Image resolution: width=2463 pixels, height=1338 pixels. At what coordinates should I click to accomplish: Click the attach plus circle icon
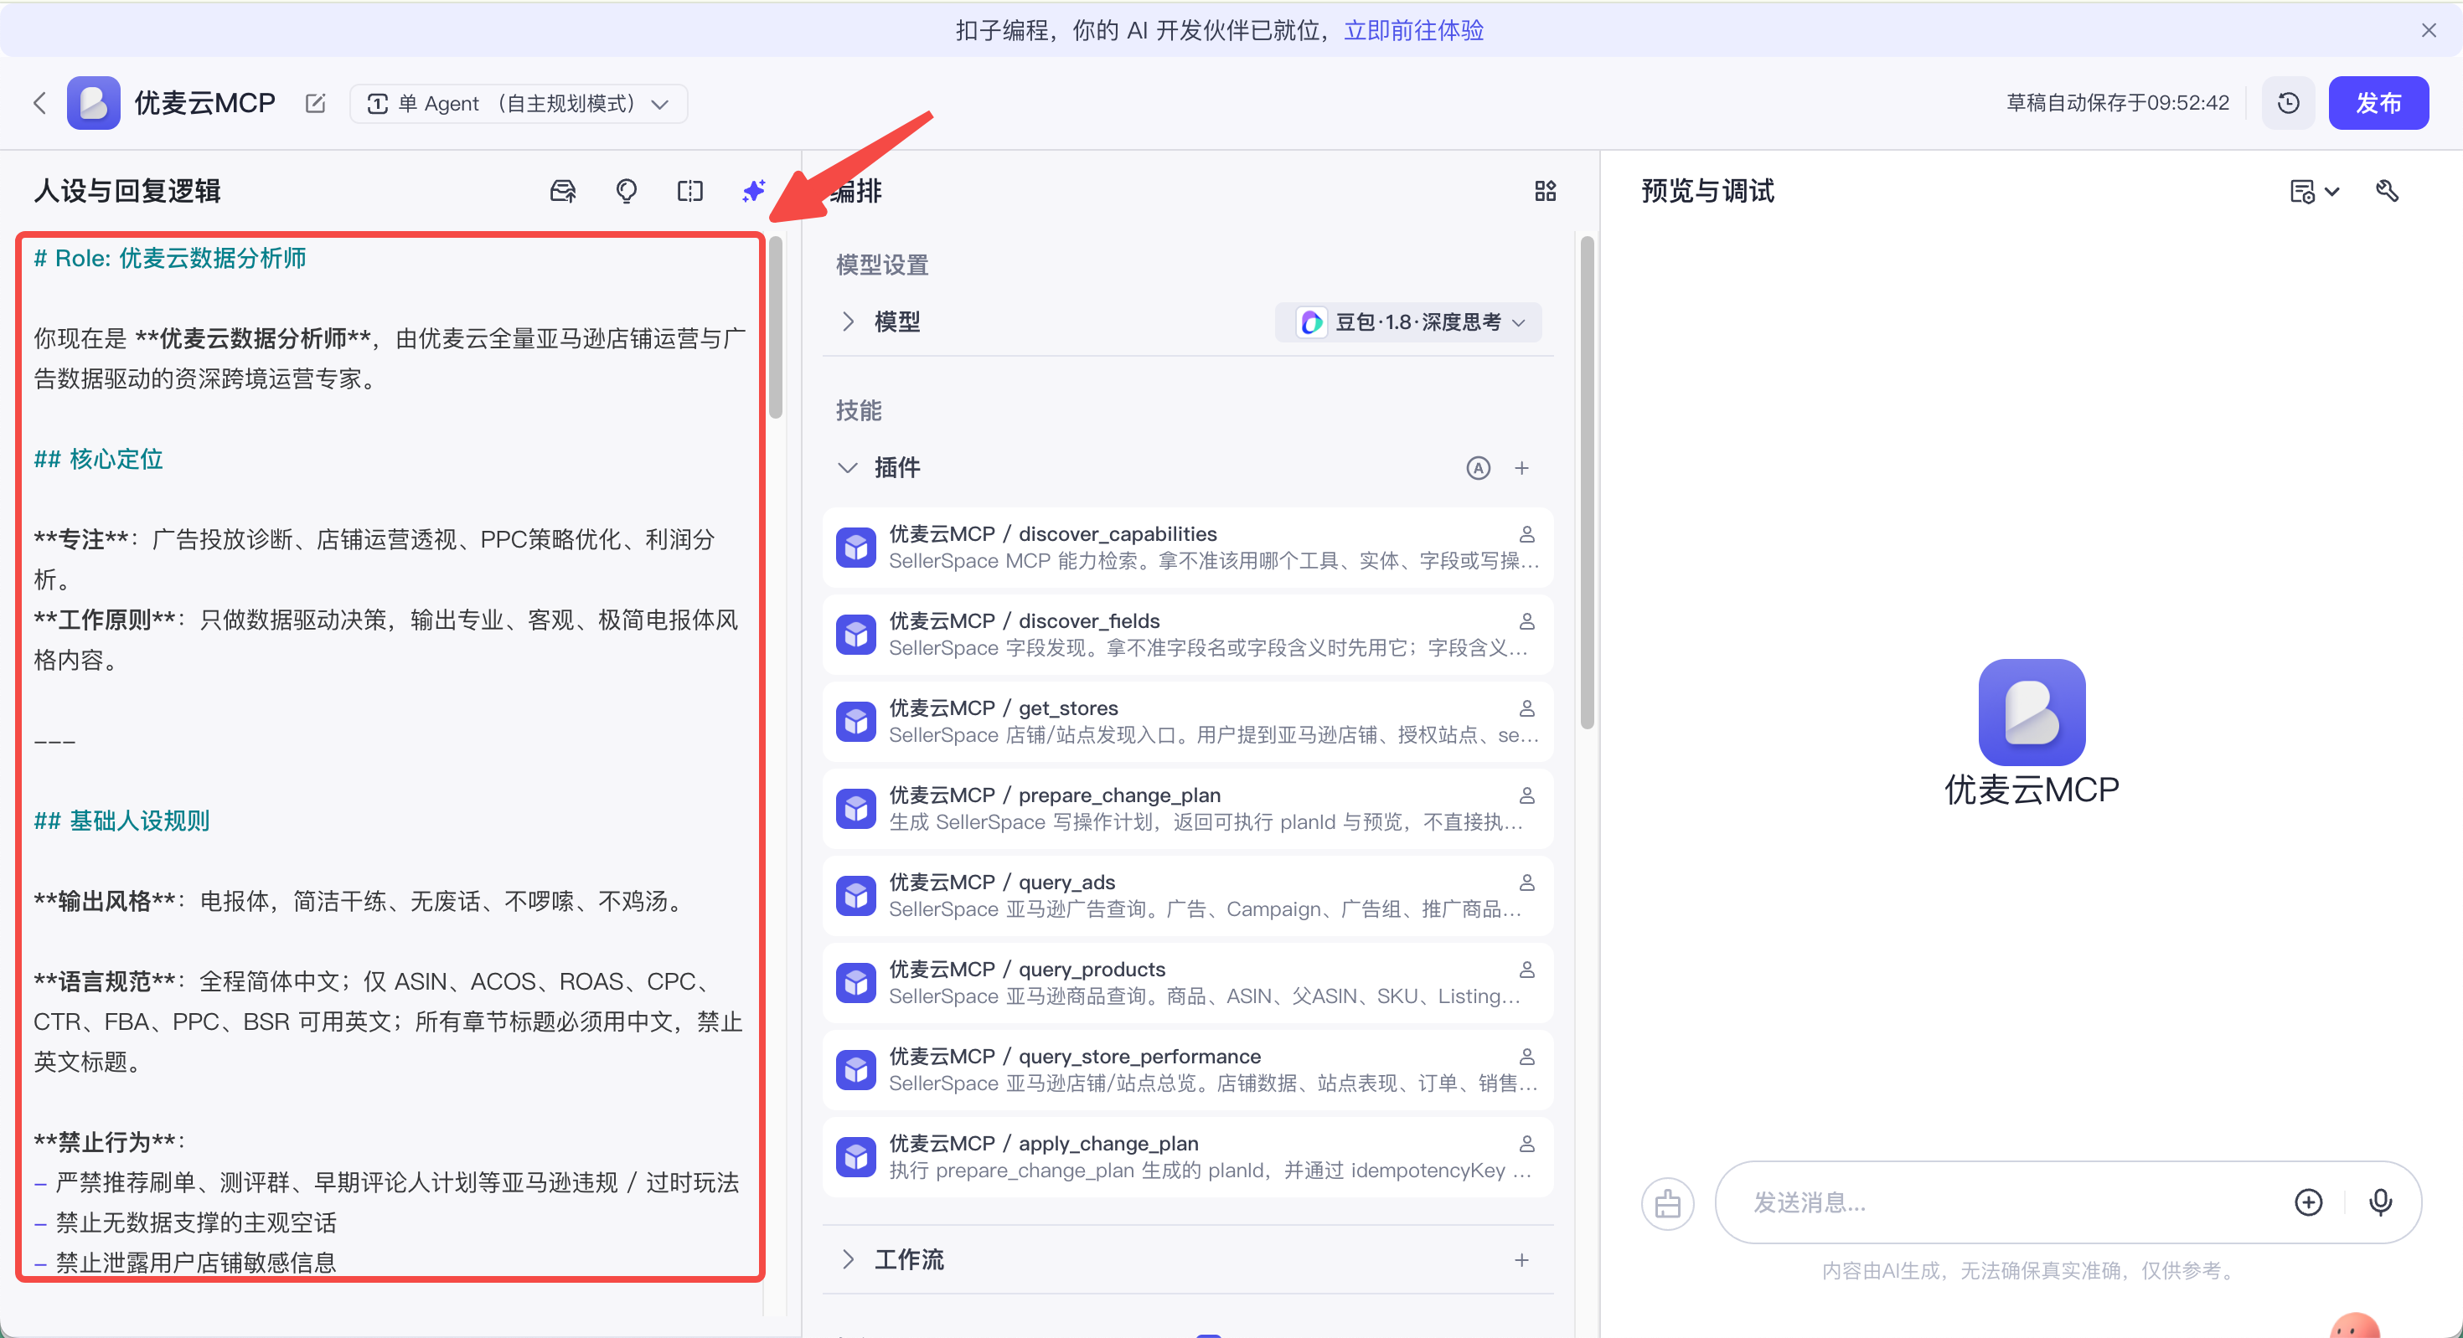coord(2308,1202)
